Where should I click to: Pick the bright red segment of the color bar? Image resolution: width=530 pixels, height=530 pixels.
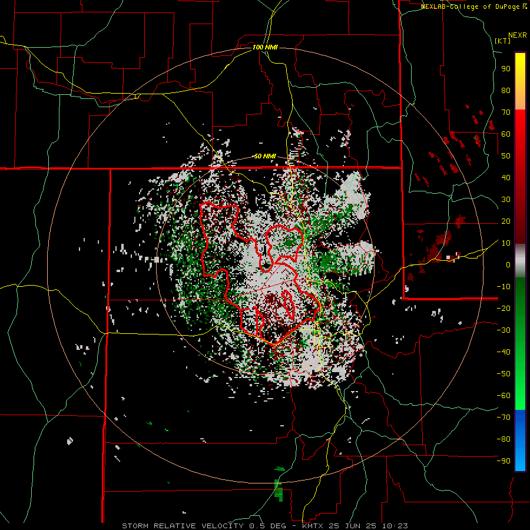pyautogui.click(x=520, y=135)
